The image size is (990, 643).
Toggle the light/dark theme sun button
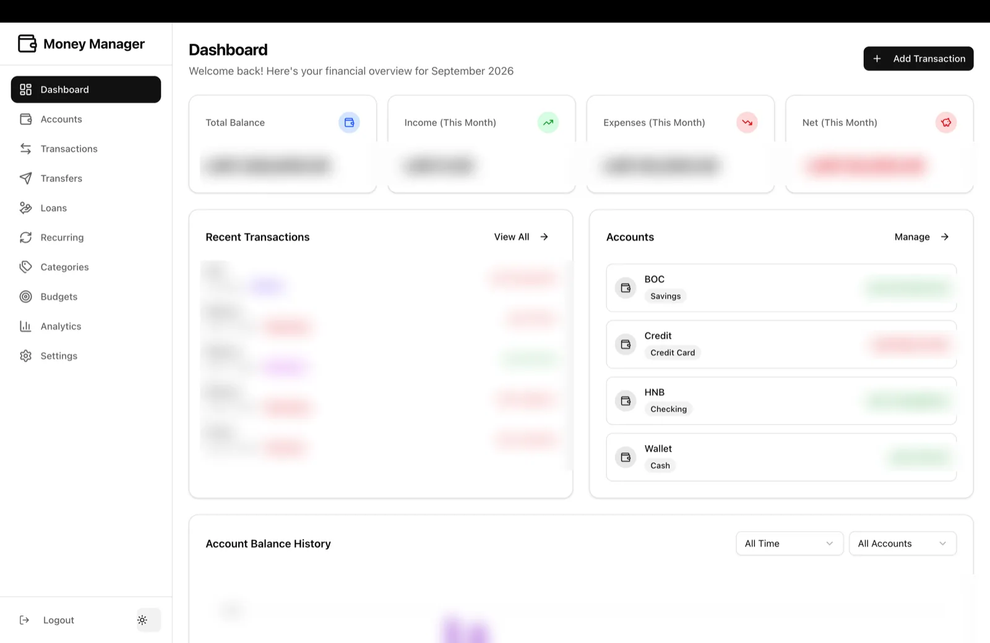pos(148,620)
